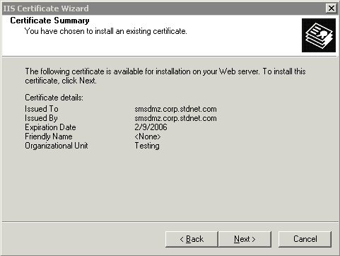The height and width of the screenshot is (256, 340).
Task: Click the Issued To label
Action: [42, 109]
